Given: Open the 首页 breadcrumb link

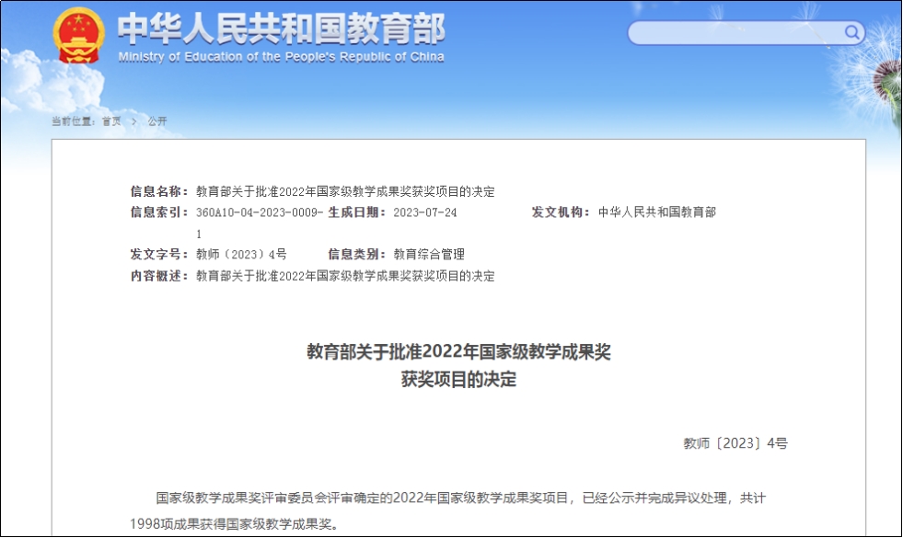Looking at the screenshot, I should pyautogui.click(x=111, y=120).
